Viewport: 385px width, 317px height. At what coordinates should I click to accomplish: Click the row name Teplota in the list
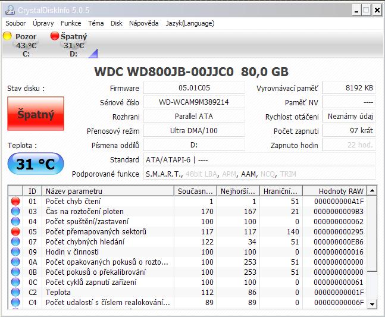click(x=58, y=292)
